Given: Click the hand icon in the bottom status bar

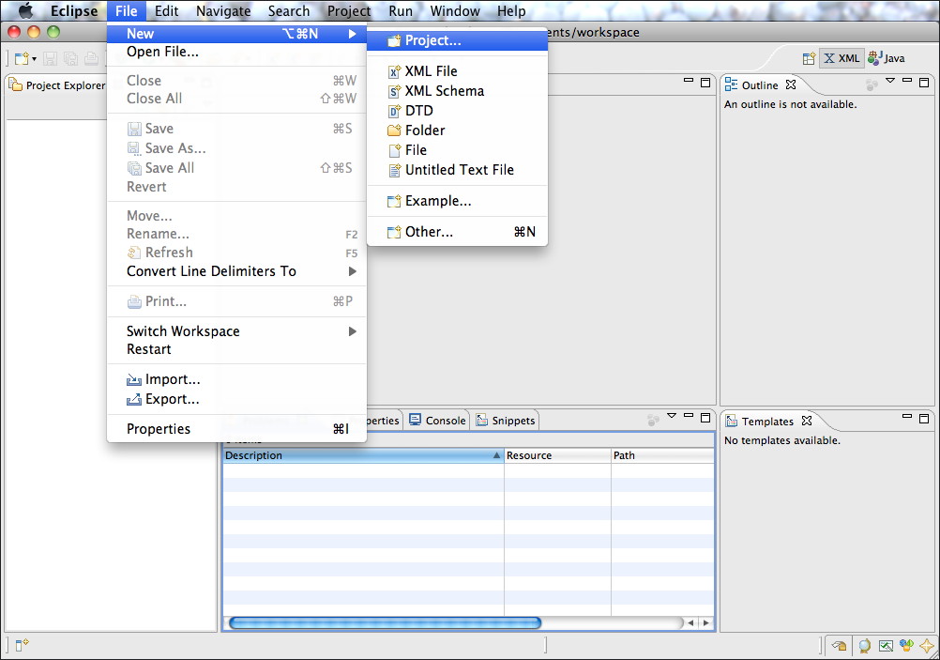Looking at the screenshot, I should coord(840,646).
